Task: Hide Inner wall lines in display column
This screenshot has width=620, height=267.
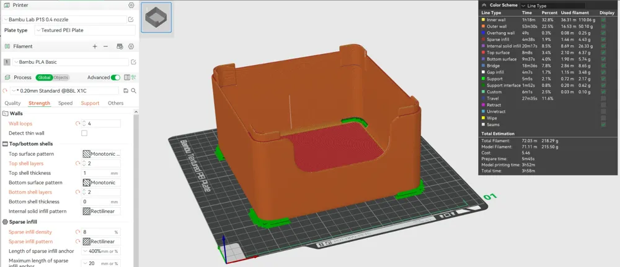Action: pos(603,20)
